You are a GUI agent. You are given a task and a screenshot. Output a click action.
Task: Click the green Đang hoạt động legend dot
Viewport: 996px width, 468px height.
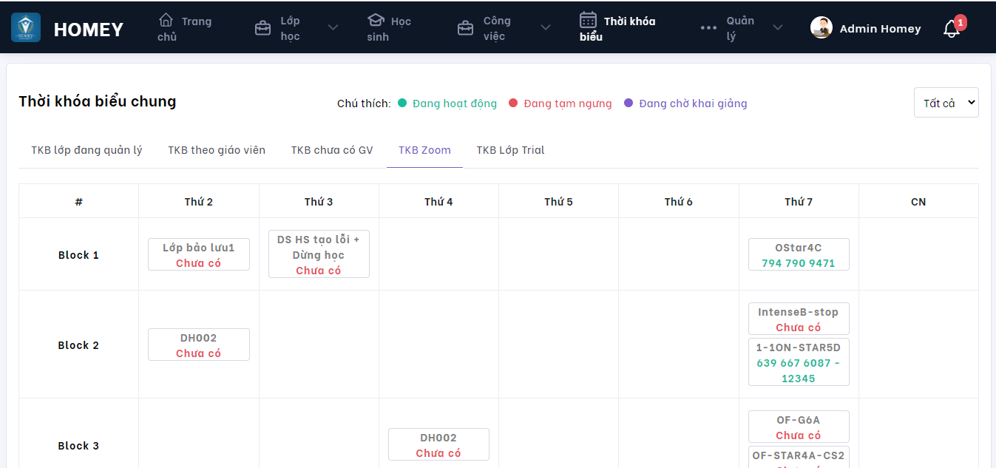(402, 104)
